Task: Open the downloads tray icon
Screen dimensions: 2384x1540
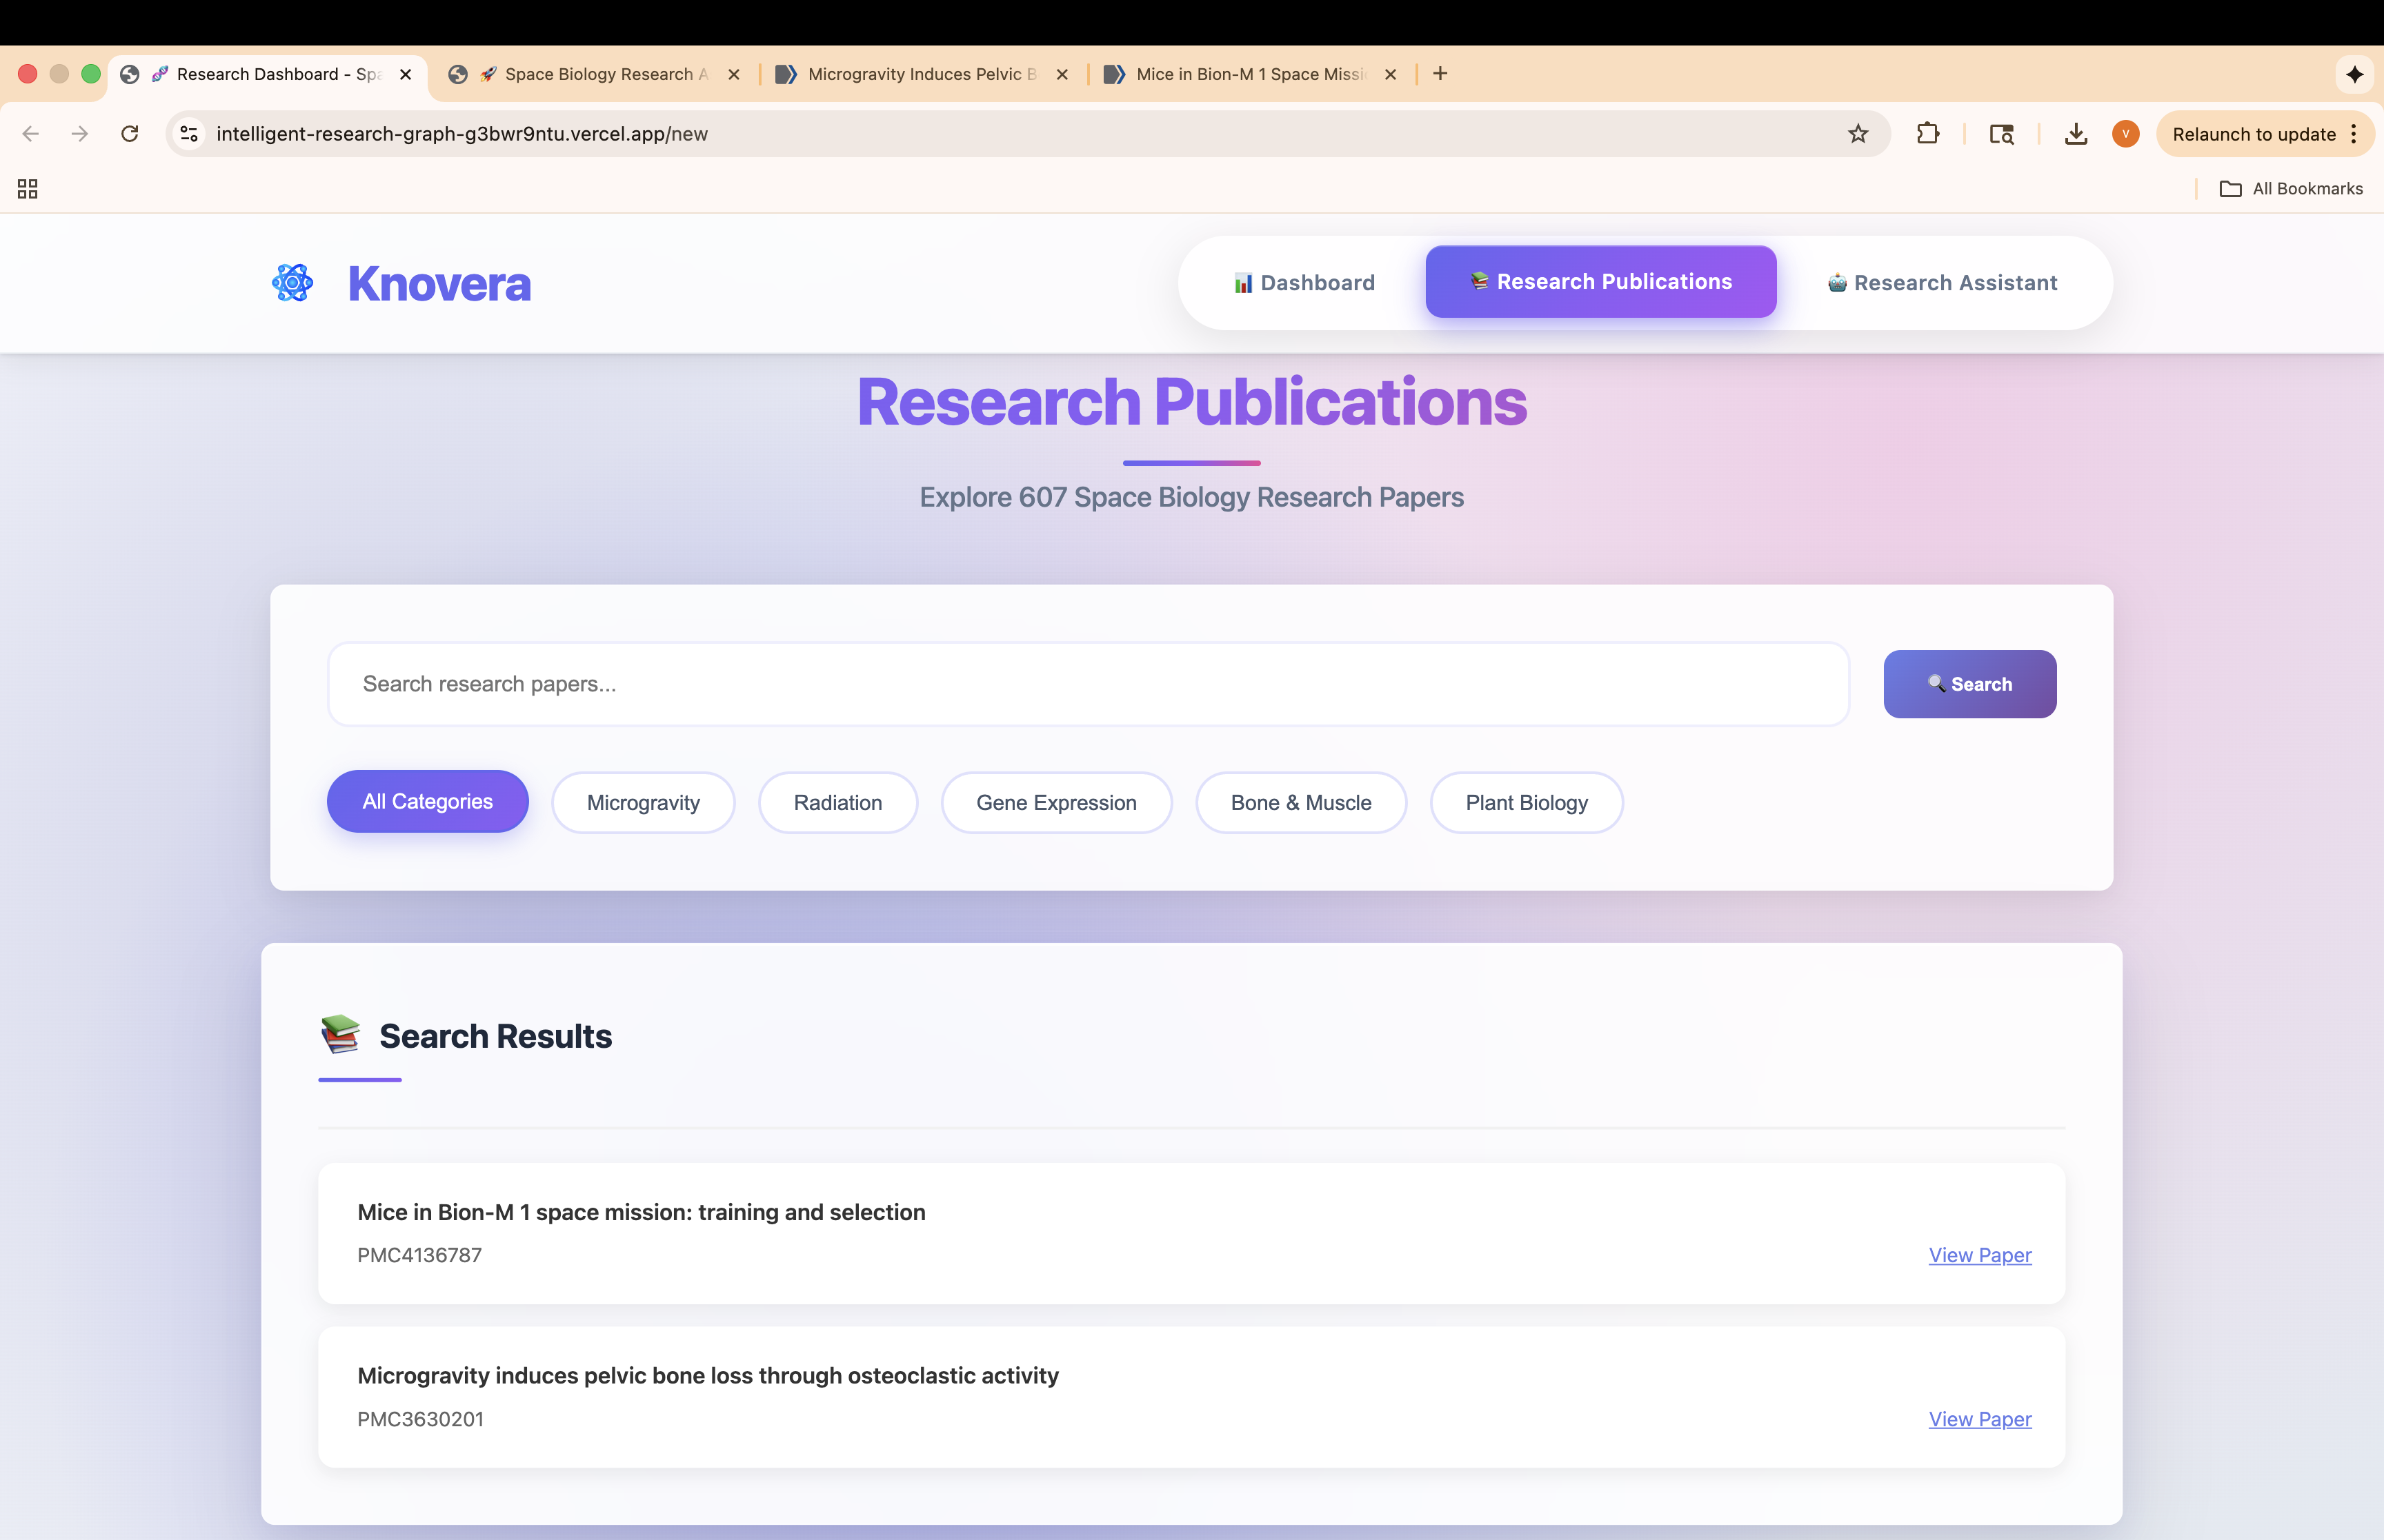Action: coord(2076,134)
